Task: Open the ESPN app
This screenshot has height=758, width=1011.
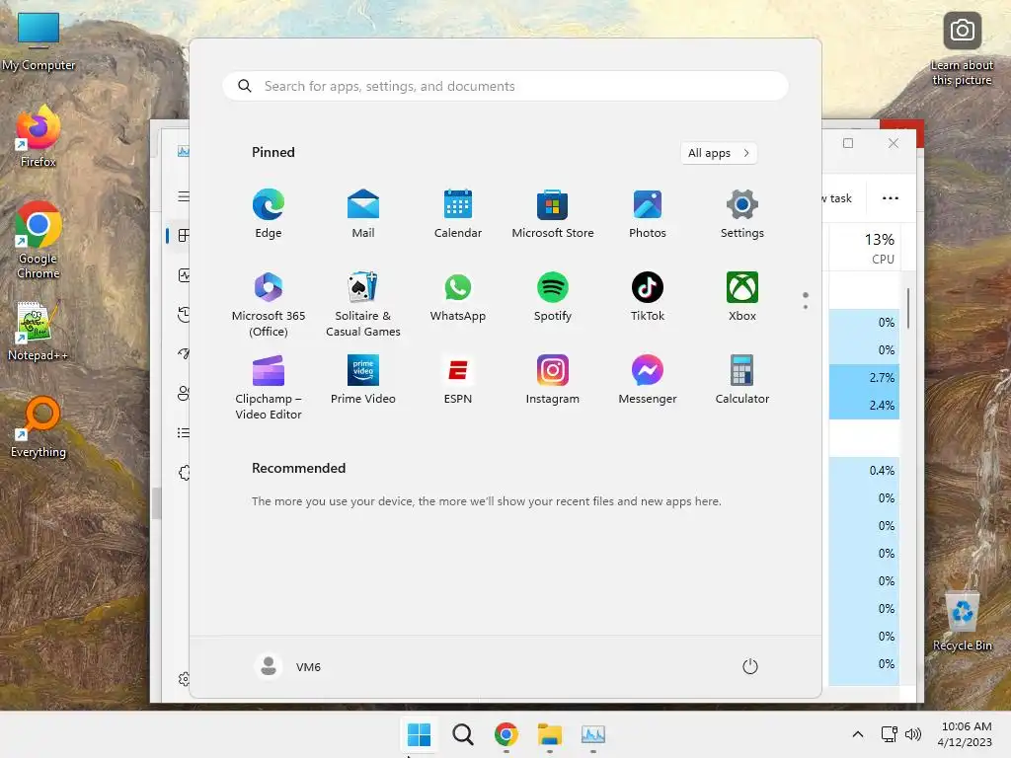Action: point(458,380)
